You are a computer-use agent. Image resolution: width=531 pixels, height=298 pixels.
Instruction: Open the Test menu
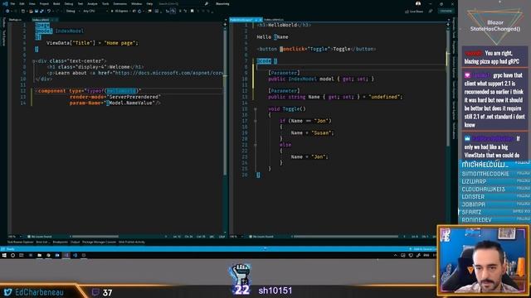[x=80, y=3]
